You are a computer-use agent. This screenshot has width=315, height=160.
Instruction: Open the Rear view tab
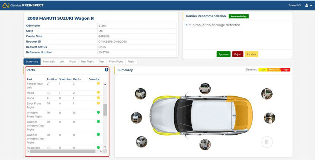point(101,62)
